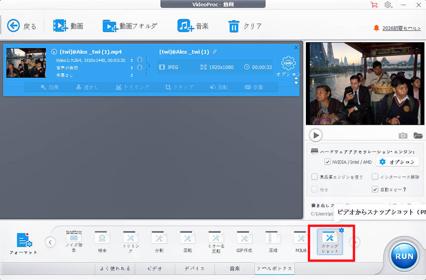Image resolution: width=426 pixels, height=280 pixels.
Task: Open hardware acceleration オプション button
Action: (x=397, y=162)
